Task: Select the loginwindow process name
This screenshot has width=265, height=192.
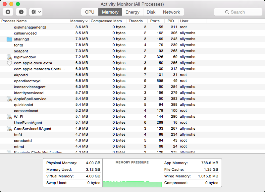Action: [25, 57]
